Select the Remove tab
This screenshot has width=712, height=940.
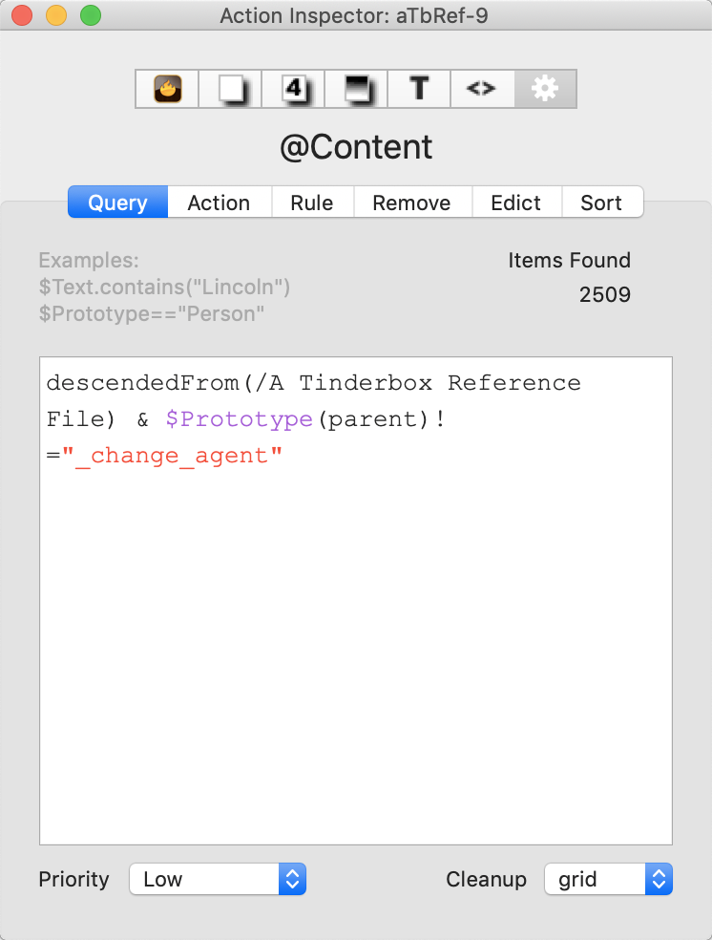(412, 203)
